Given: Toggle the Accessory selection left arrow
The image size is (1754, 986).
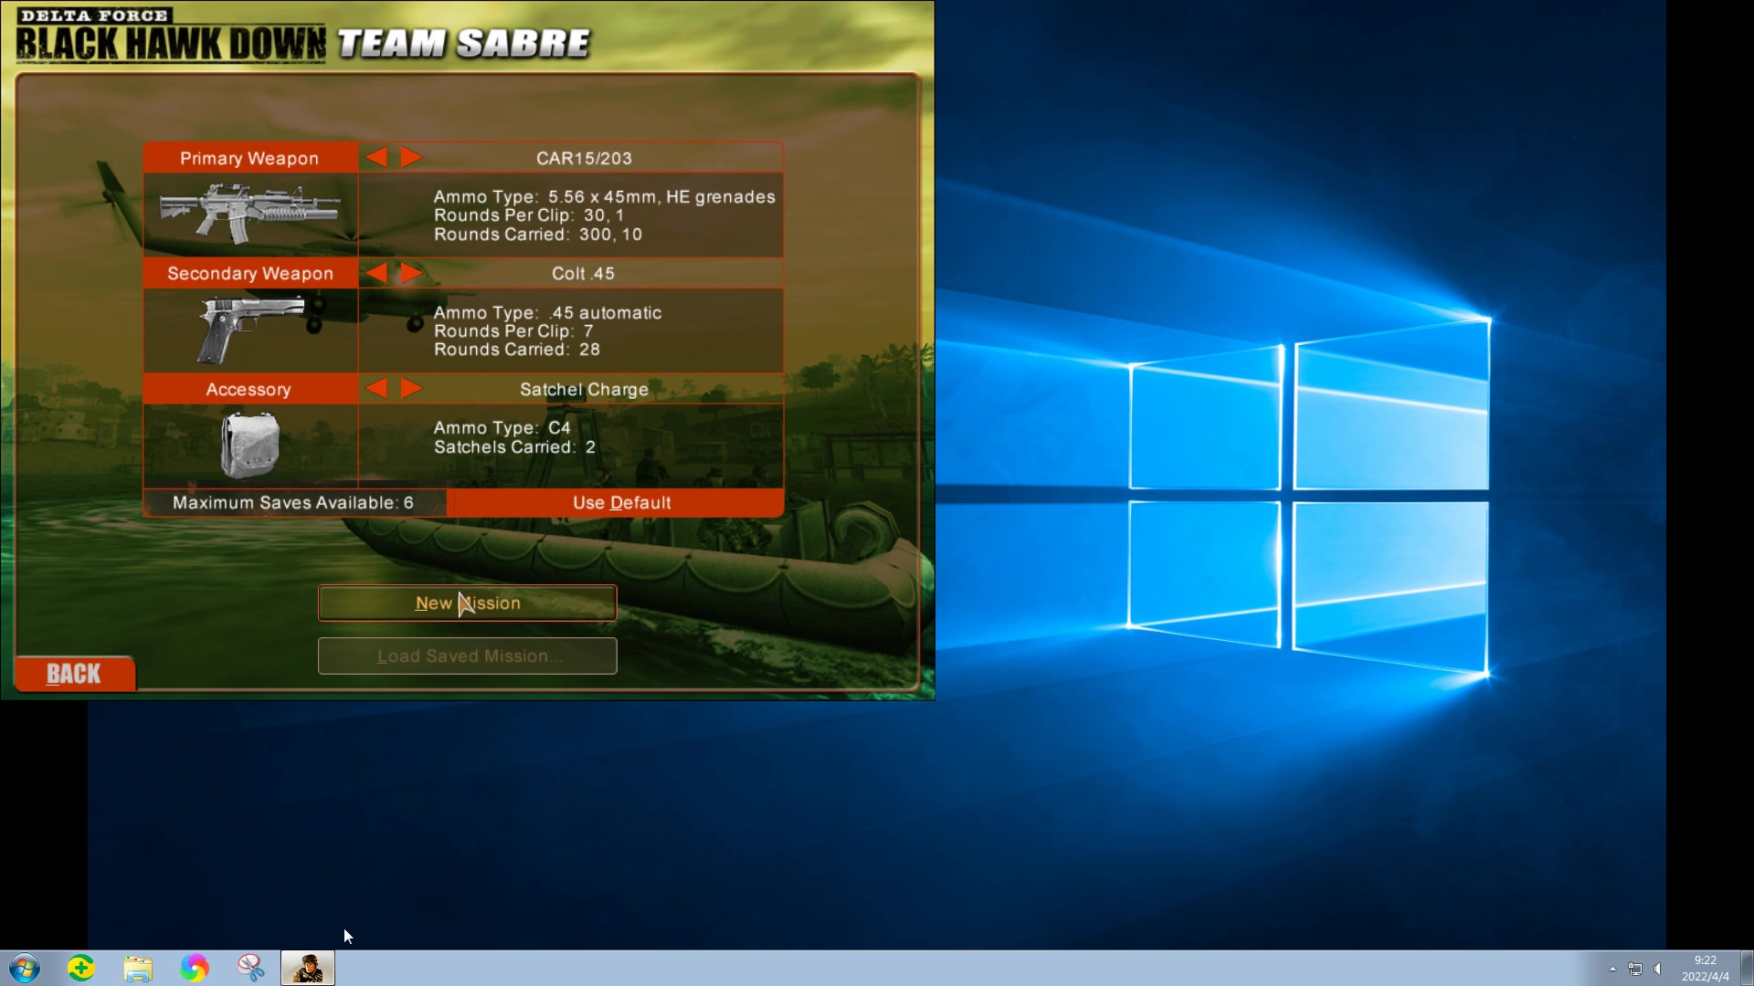Looking at the screenshot, I should tap(377, 389).
